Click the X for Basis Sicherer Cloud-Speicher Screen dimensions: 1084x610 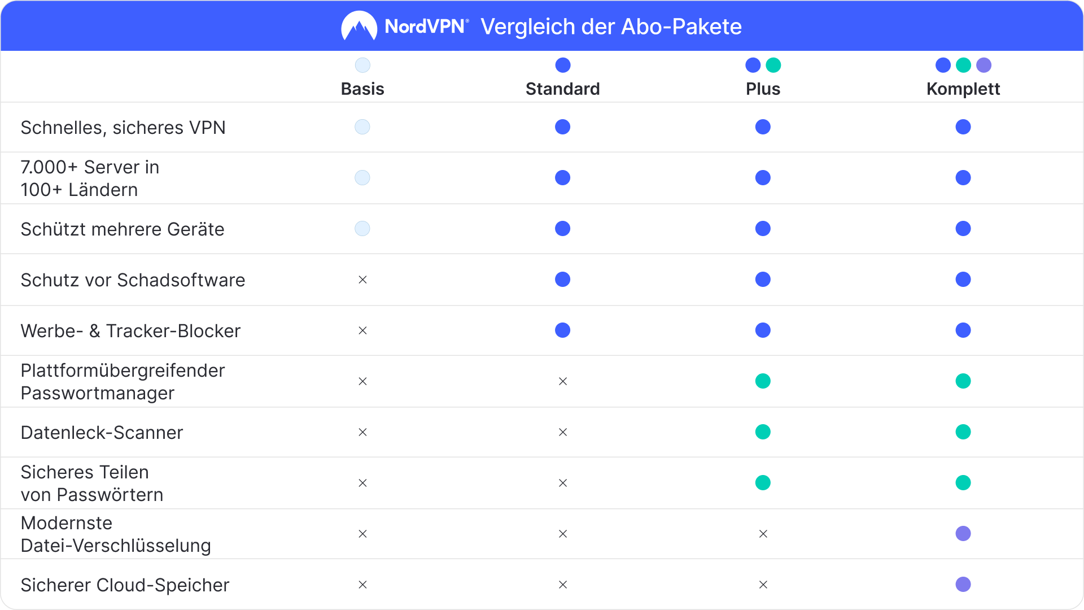362,585
